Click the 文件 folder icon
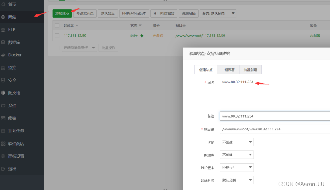The height and width of the screenshot is (190, 330). click(4, 106)
